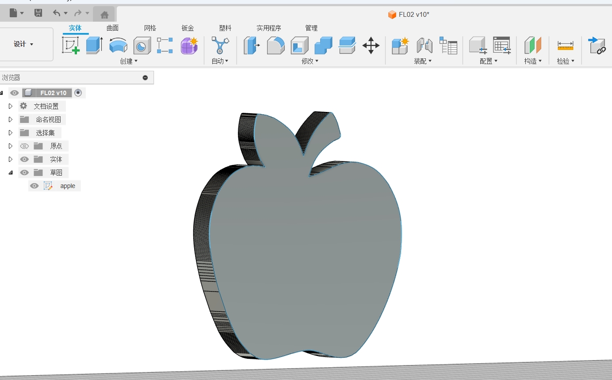Click the Create Sketch icon
Screen dimensions: 612x380
71,45
